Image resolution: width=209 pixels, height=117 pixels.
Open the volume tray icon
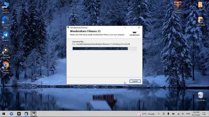(x=183, y=114)
